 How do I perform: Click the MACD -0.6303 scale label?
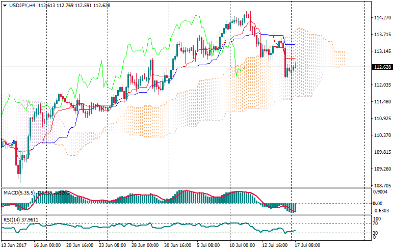(382, 211)
